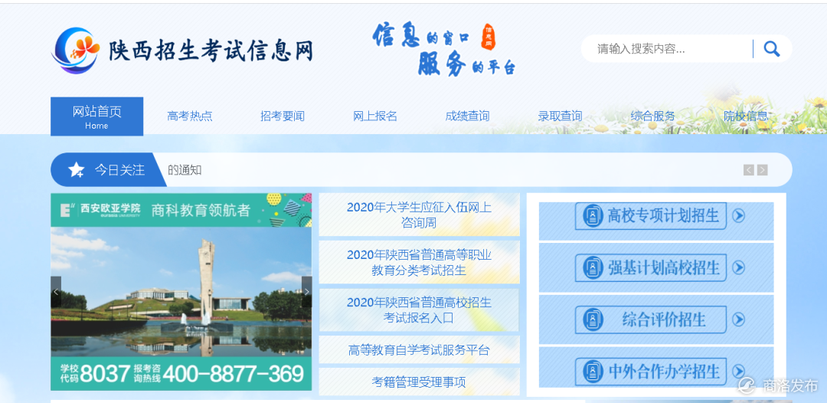This screenshot has height=403, width=827.
Task: Click the star icon beside 今日关注
Action: [77, 170]
